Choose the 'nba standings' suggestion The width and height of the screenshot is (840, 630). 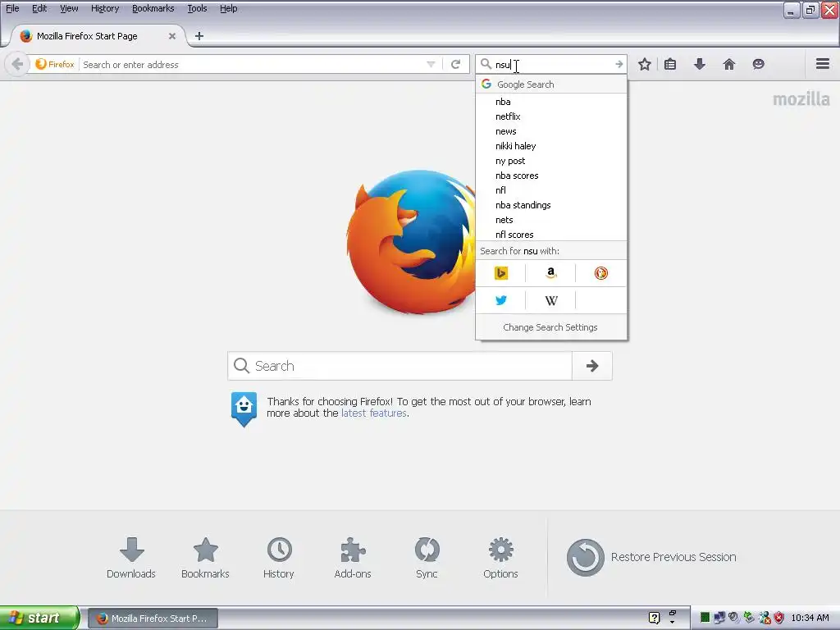pyautogui.click(x=550, y=205)
